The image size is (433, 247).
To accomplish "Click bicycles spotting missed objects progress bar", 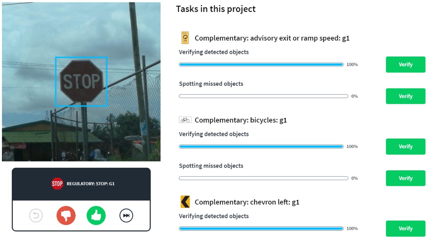I will (x=264, y=178).
